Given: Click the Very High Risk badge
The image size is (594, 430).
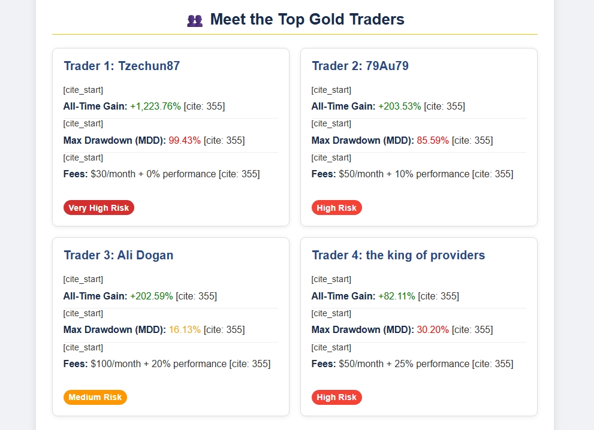Looking at the screenshot, I should pyautogui.click(x=99, y=208).
